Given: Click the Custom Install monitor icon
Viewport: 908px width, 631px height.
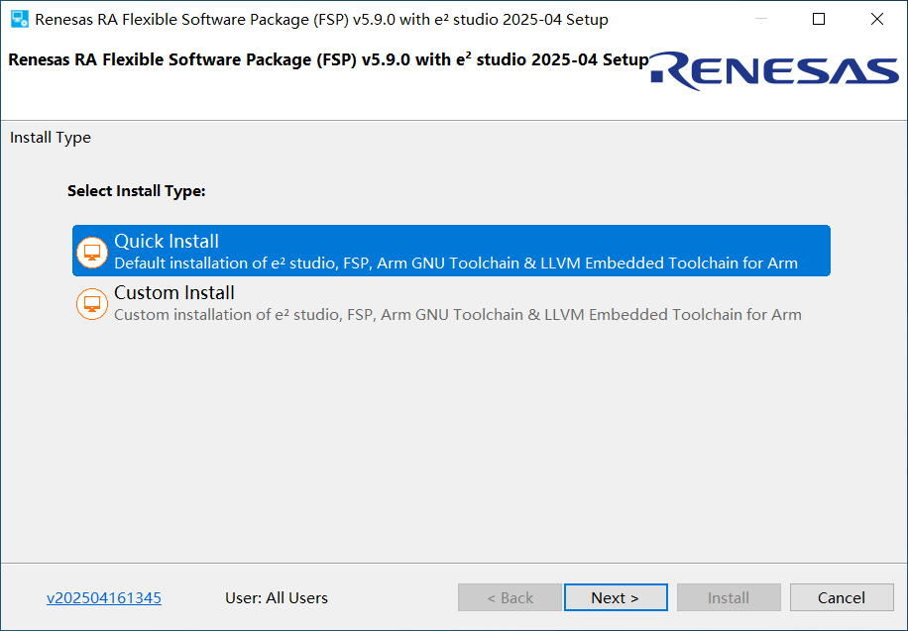Looking at the screenshot, I should point(92,304).
